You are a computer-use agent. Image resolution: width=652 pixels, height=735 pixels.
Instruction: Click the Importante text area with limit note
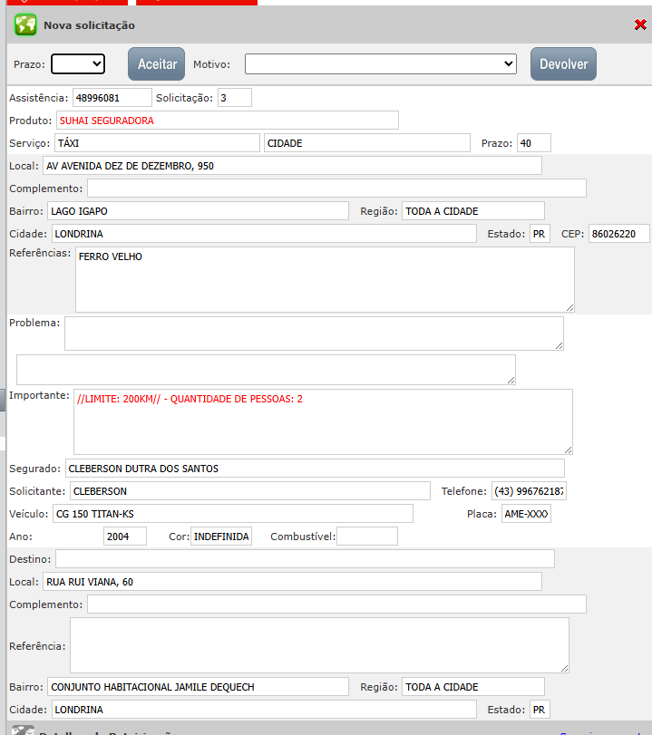pos(322,421)
